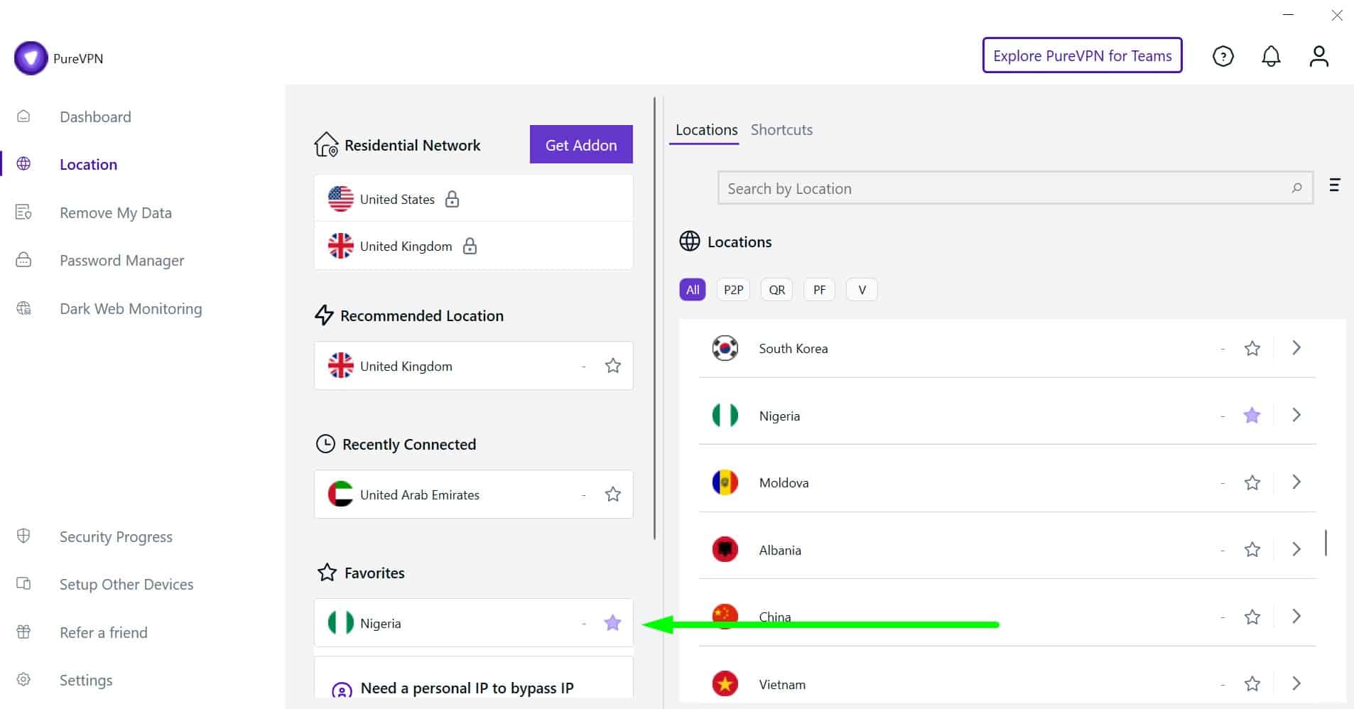Remove Nigeria favorite star in Locations list

click(1252, 416)
